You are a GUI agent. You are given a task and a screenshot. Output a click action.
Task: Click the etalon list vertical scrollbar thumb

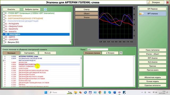81,58
